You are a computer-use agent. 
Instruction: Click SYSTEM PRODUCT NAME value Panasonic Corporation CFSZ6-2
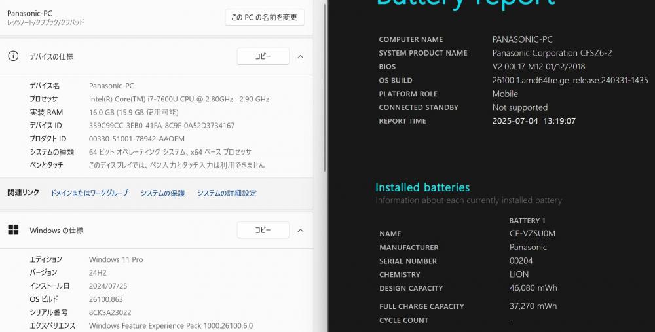[x=552, y=53]
